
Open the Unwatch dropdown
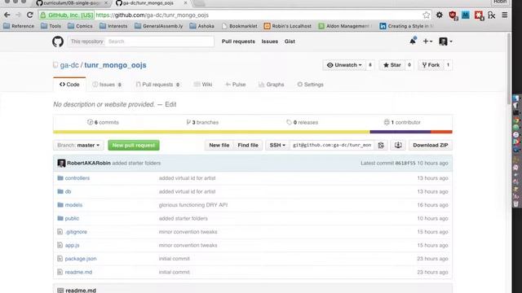coord(344,65)
